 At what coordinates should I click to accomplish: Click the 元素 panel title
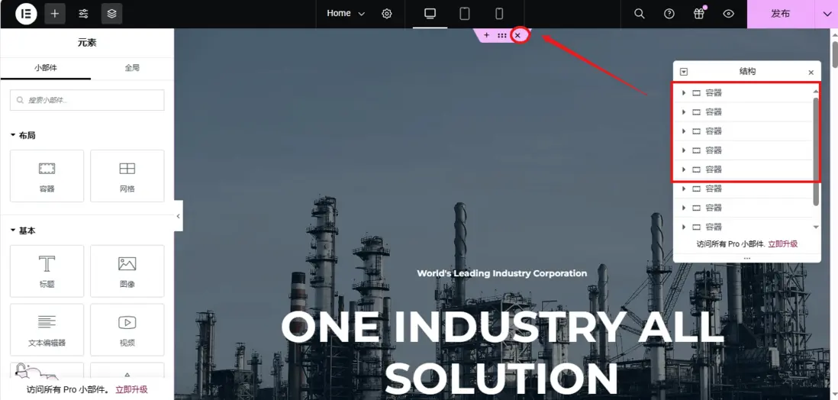87,43
